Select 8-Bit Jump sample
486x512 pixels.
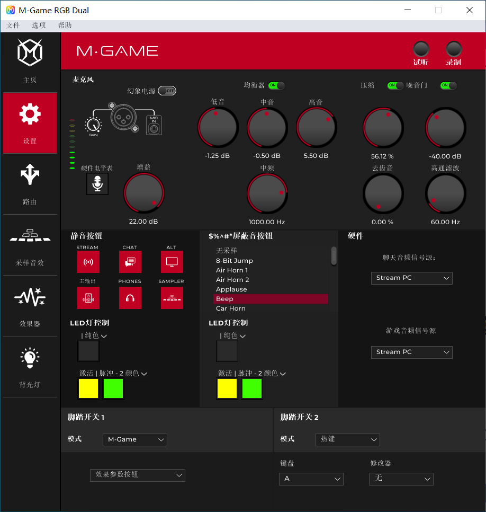click(x=271, y=261)
